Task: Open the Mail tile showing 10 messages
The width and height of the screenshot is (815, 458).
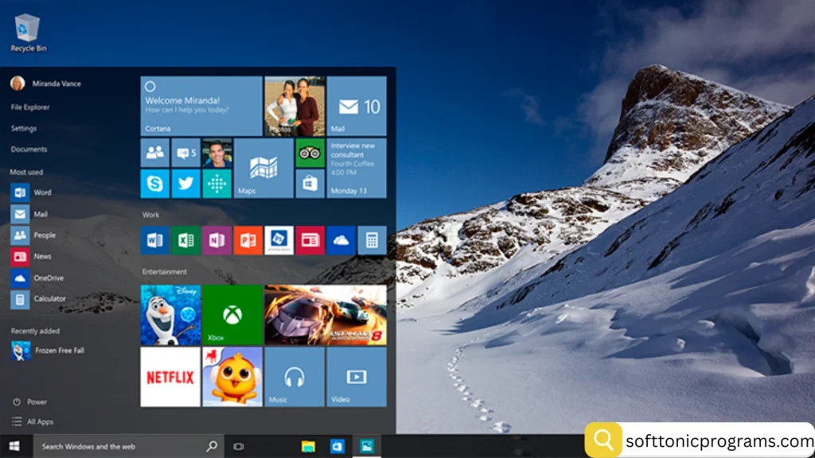Action: [x=357, y=104]
